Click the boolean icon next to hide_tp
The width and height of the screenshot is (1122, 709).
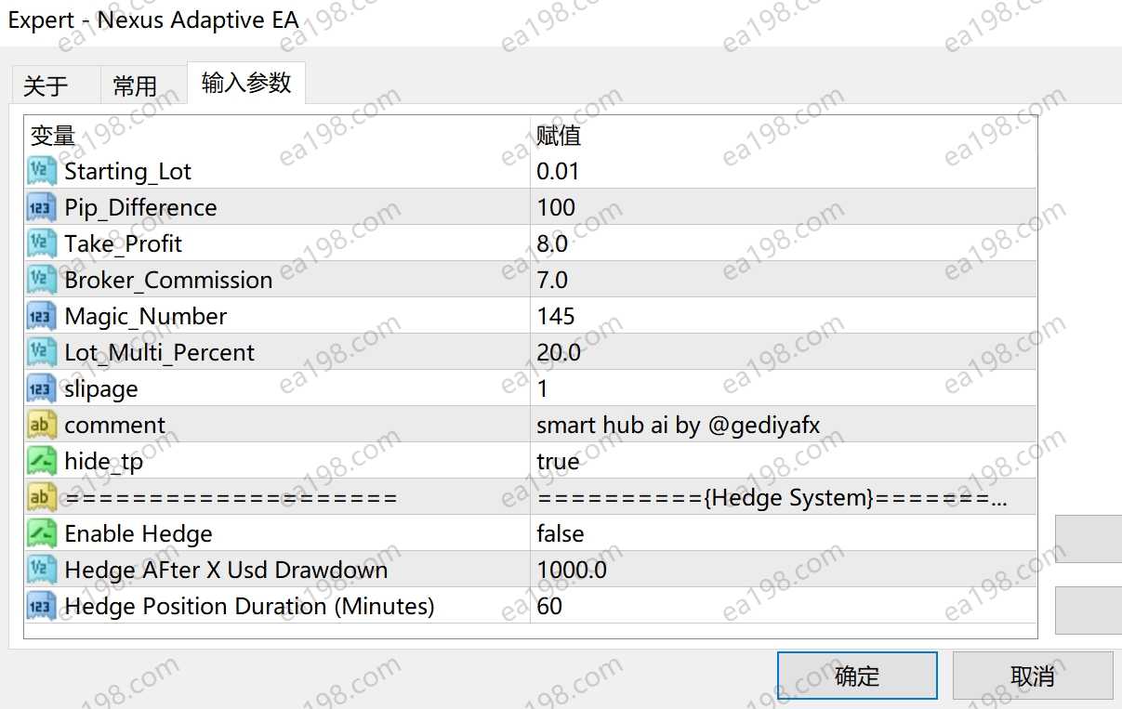[43, 461]
